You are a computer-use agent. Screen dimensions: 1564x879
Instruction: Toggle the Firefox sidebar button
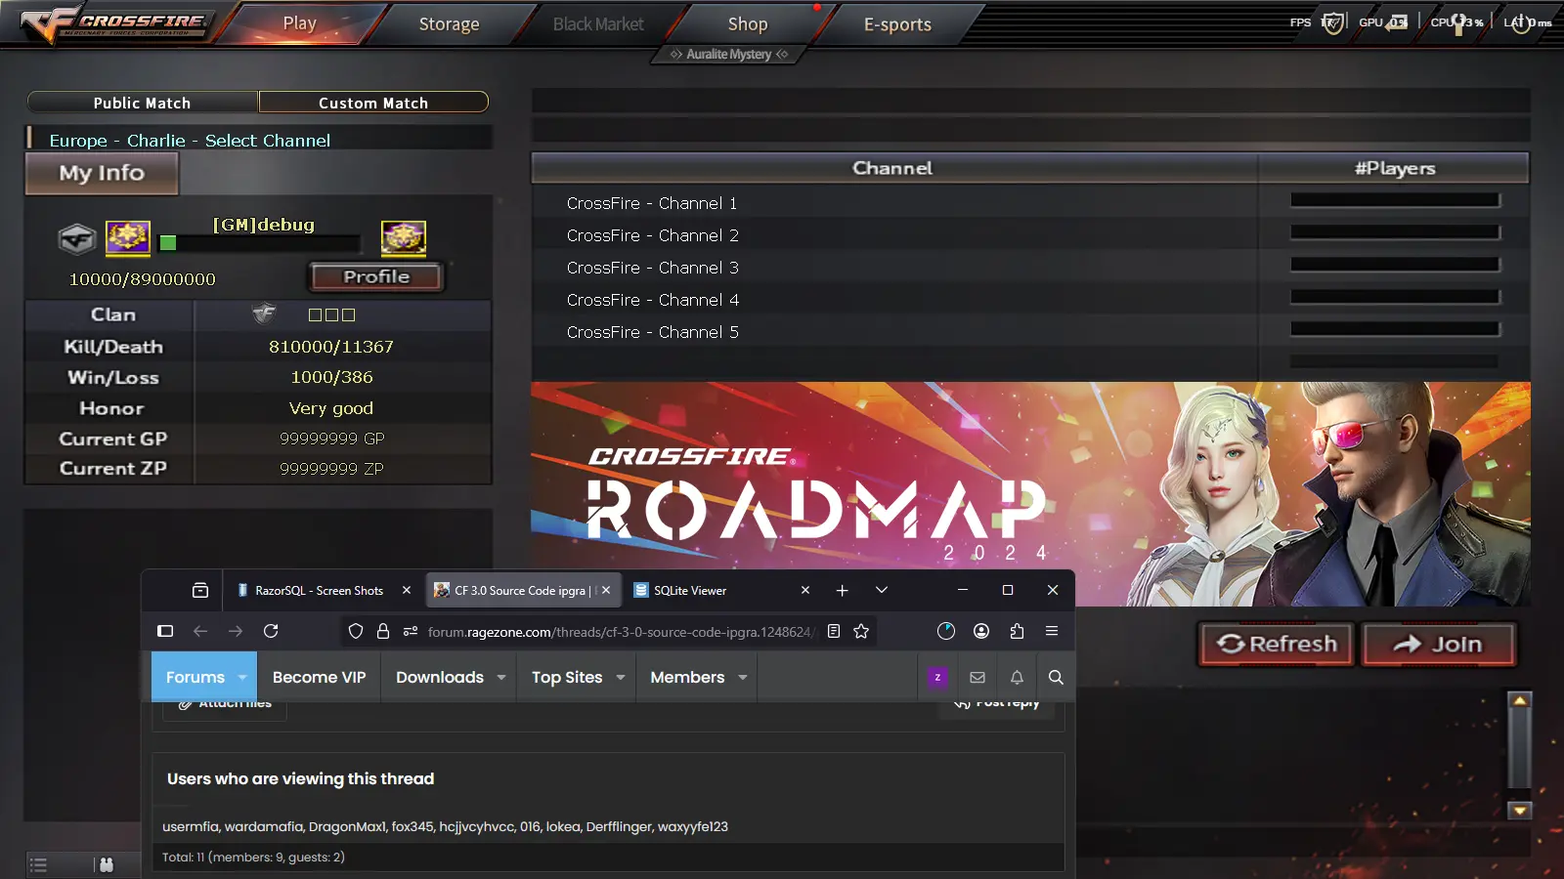(x=165, y=631)
